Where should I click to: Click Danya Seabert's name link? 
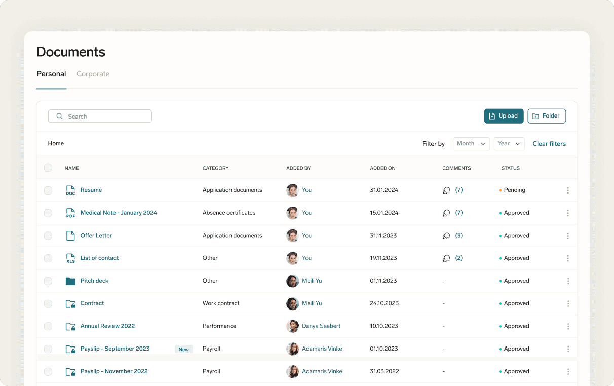point(321,326)
